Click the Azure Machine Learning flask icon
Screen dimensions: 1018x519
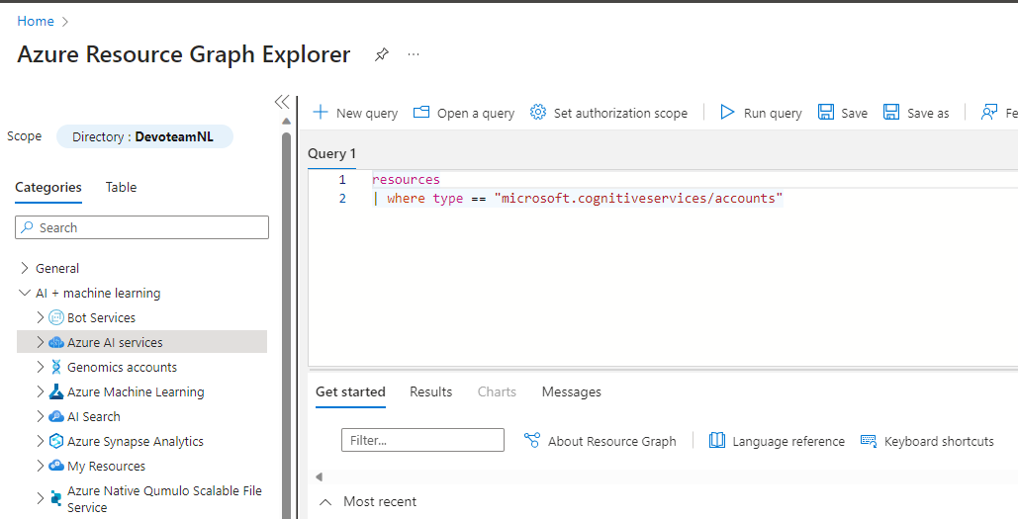click(x=56, y=391)
